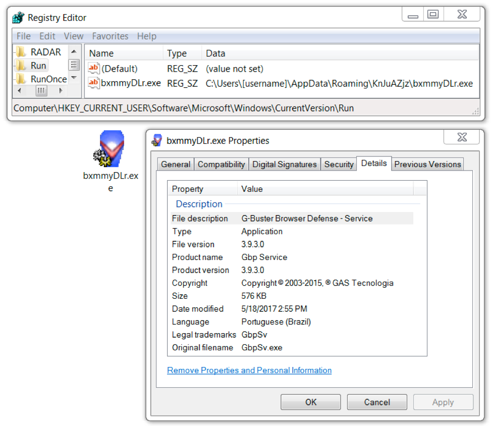Select the bxmmyDLr.exe desktop file icon
The height and width of the screenshot is (426, 492).
(x=110, y=148)
